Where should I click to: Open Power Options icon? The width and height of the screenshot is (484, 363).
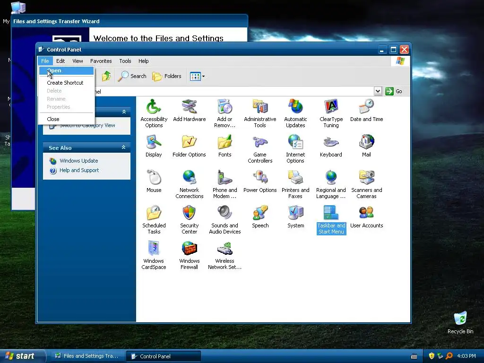(x=260, y=181)
